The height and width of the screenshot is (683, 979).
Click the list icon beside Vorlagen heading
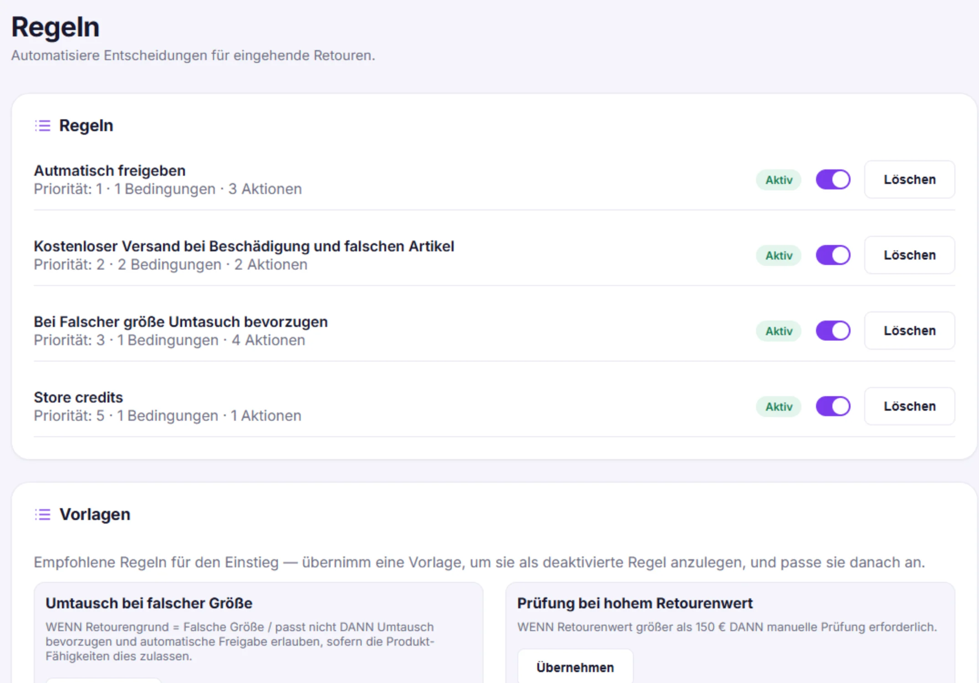pos(43,515)
